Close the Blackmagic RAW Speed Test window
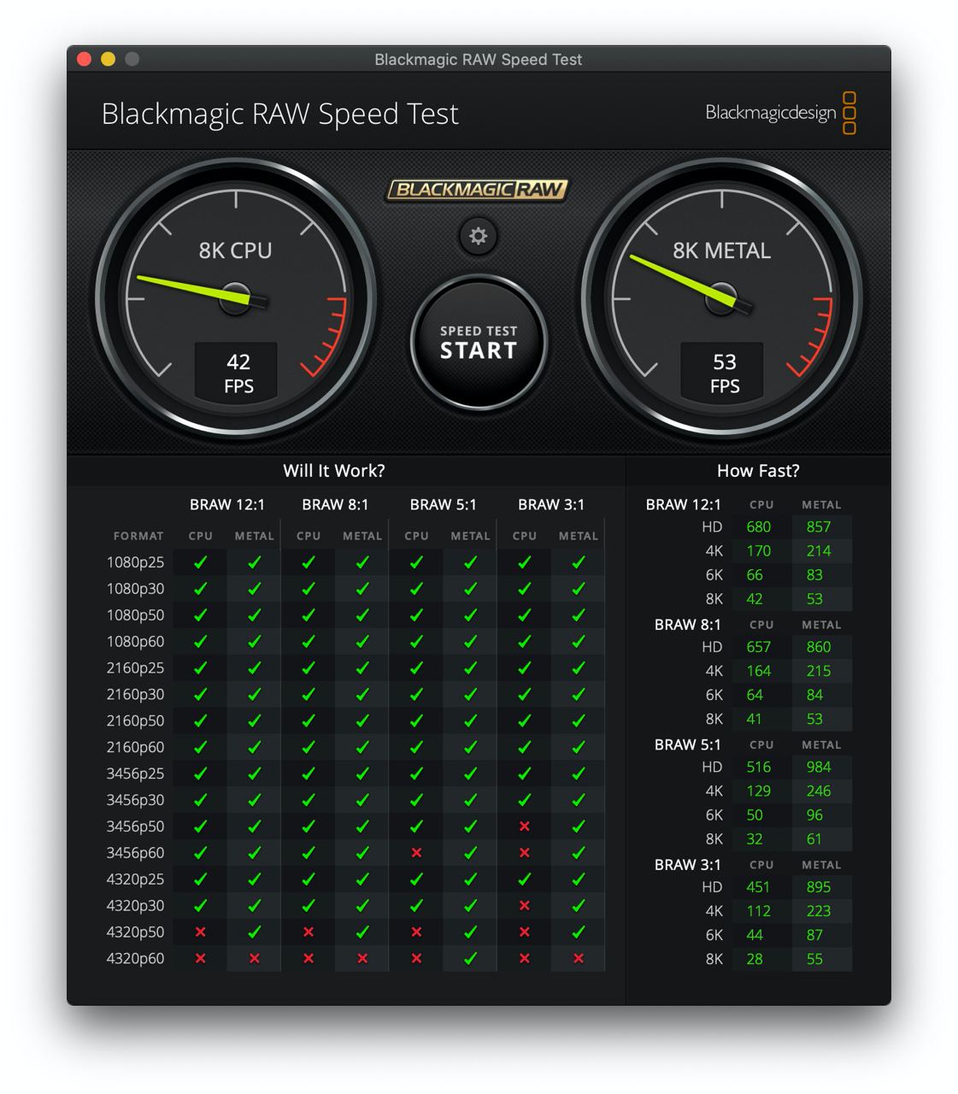Viewport: 958px width, 1094px height. (84, 59)
